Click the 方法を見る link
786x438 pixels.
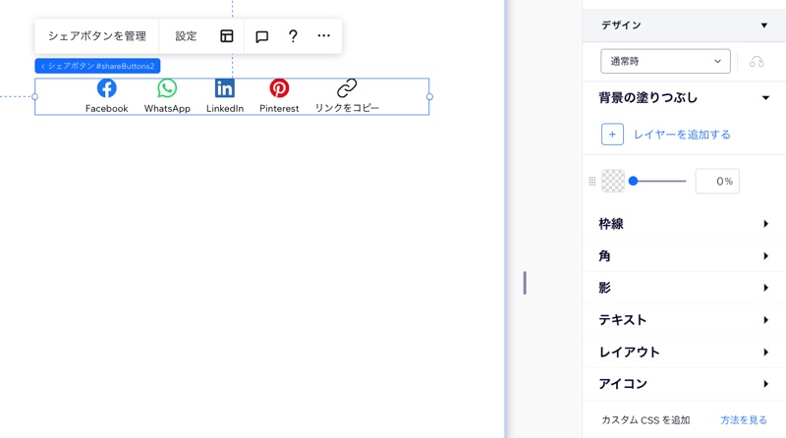(x=744, y=420)
